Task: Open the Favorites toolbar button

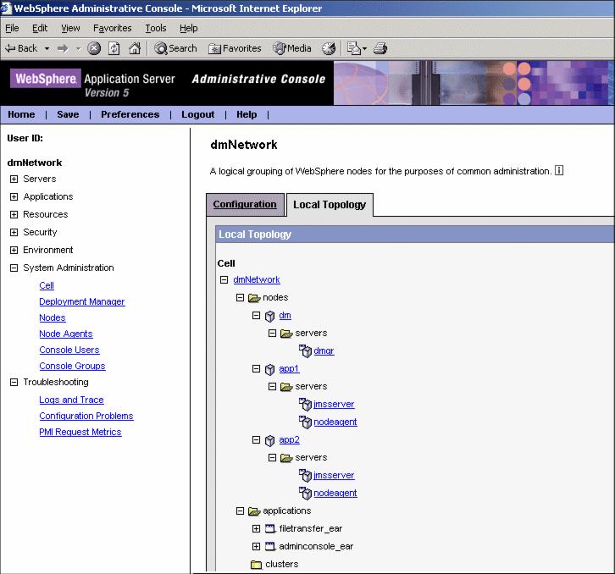Action: 235,48
